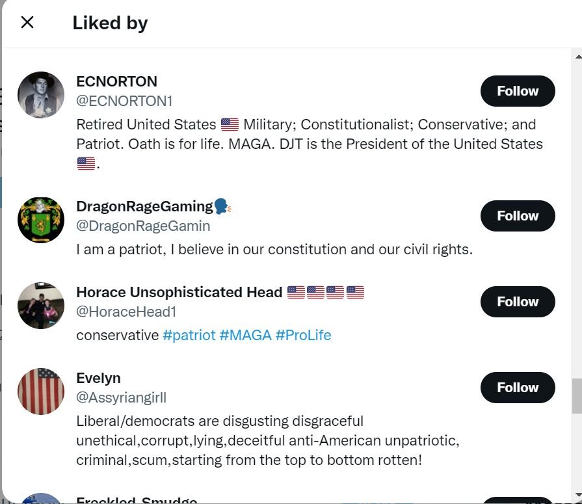Open the #patriot hashtag
The width and height of the screenshot is (582, 504).
point(189,336)
